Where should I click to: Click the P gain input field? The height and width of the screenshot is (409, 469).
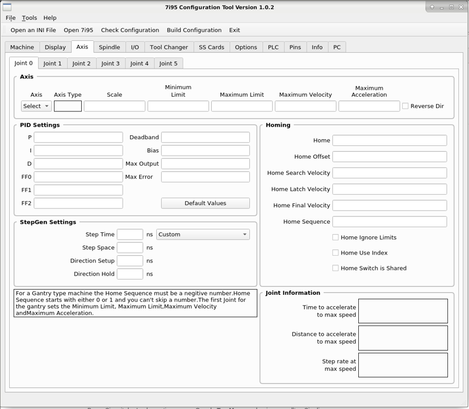click(x=78, y=137)
